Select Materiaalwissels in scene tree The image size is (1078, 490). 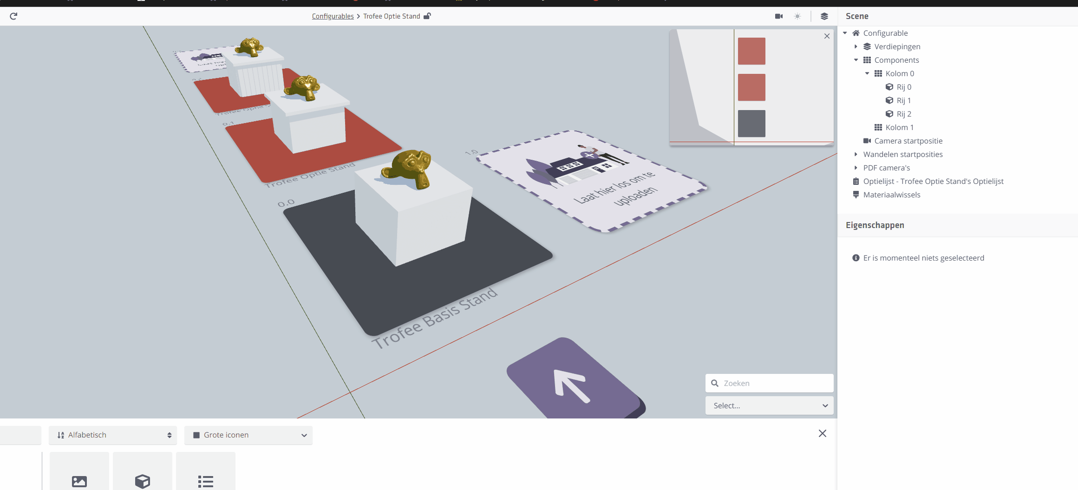(891, 195)
